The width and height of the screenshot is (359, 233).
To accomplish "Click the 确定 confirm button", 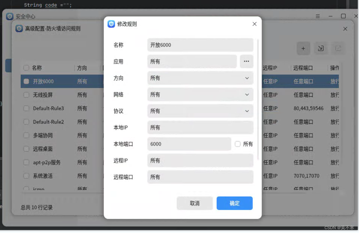I will pyautogui.click(x=234, y=203).
